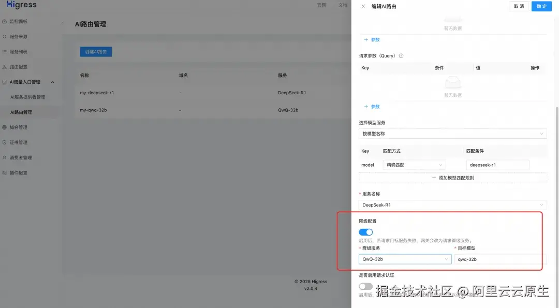
Task: Toggle the 降级配置 fallback switch
Action: click(366, 232)
